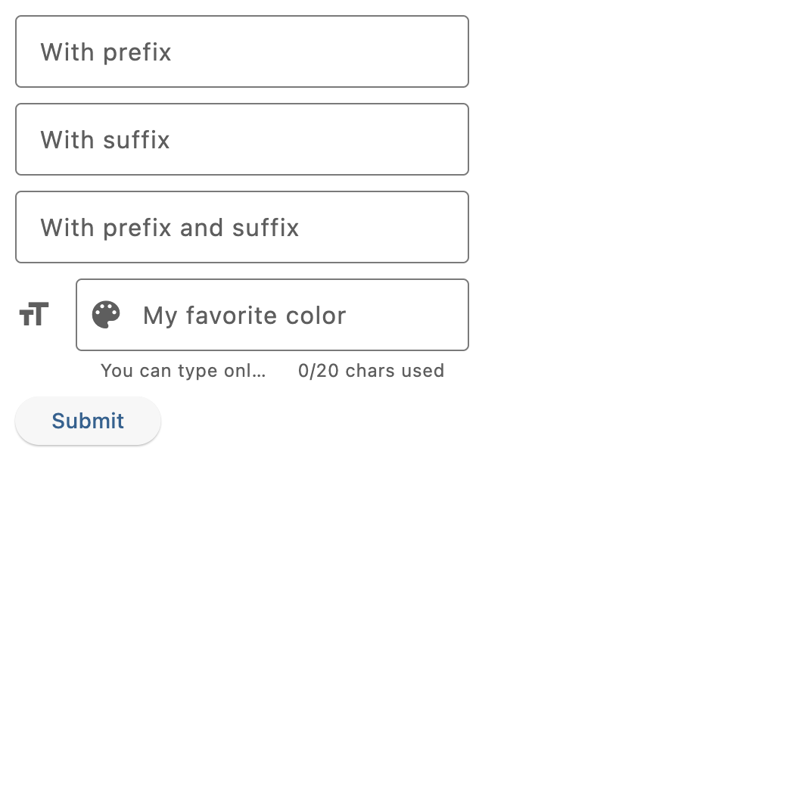Screen dimensions: 787x787
Task: Activate the double-T font size glyph
Action: [x=34, y=315]
